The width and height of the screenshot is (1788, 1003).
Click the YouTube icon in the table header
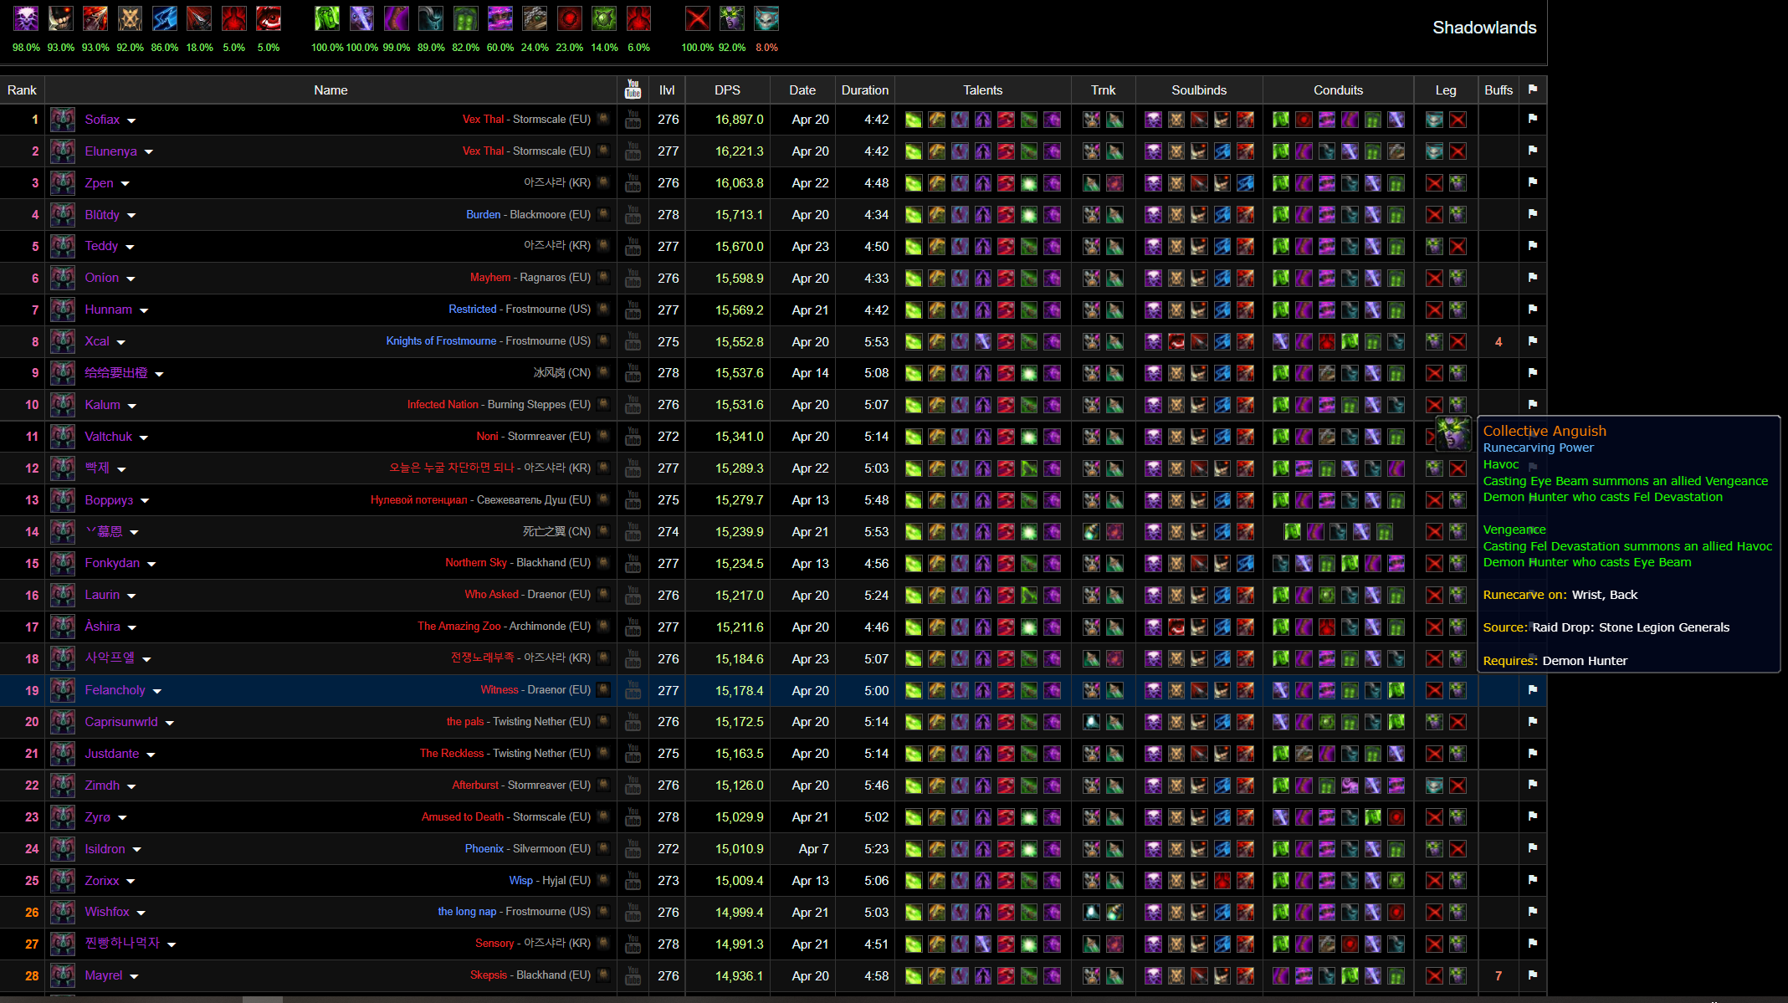click(x=633, y=90)
